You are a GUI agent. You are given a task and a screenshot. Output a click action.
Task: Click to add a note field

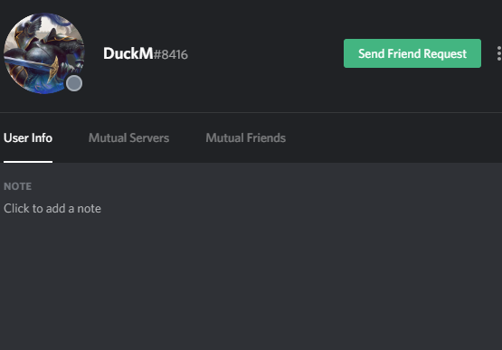pos(52,209)
